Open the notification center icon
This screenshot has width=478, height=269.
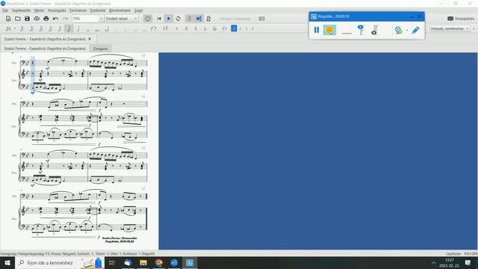coord(468,262)
